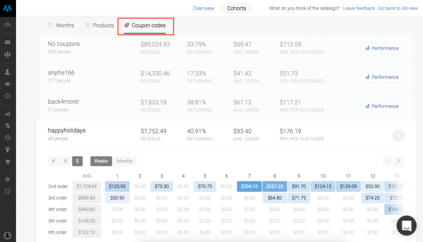Open Performance for shpfre166 coupon
This screenshot has height=242, width=423.
pos(382,77)
